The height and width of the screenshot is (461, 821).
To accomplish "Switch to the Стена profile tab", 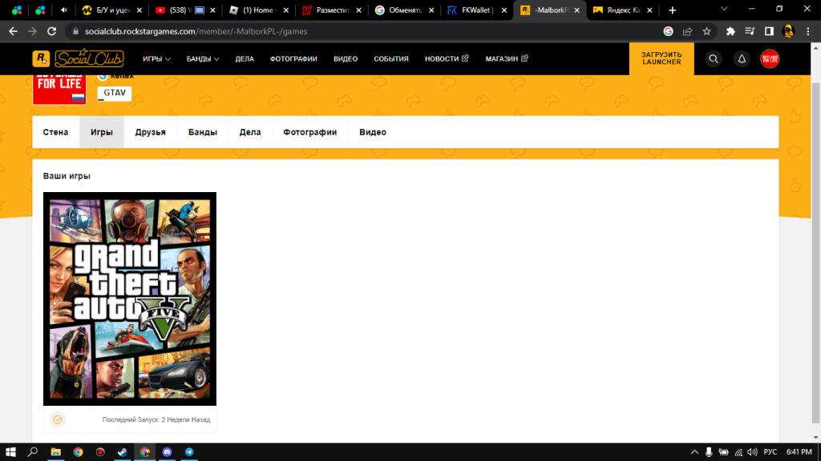I will 55,132.
